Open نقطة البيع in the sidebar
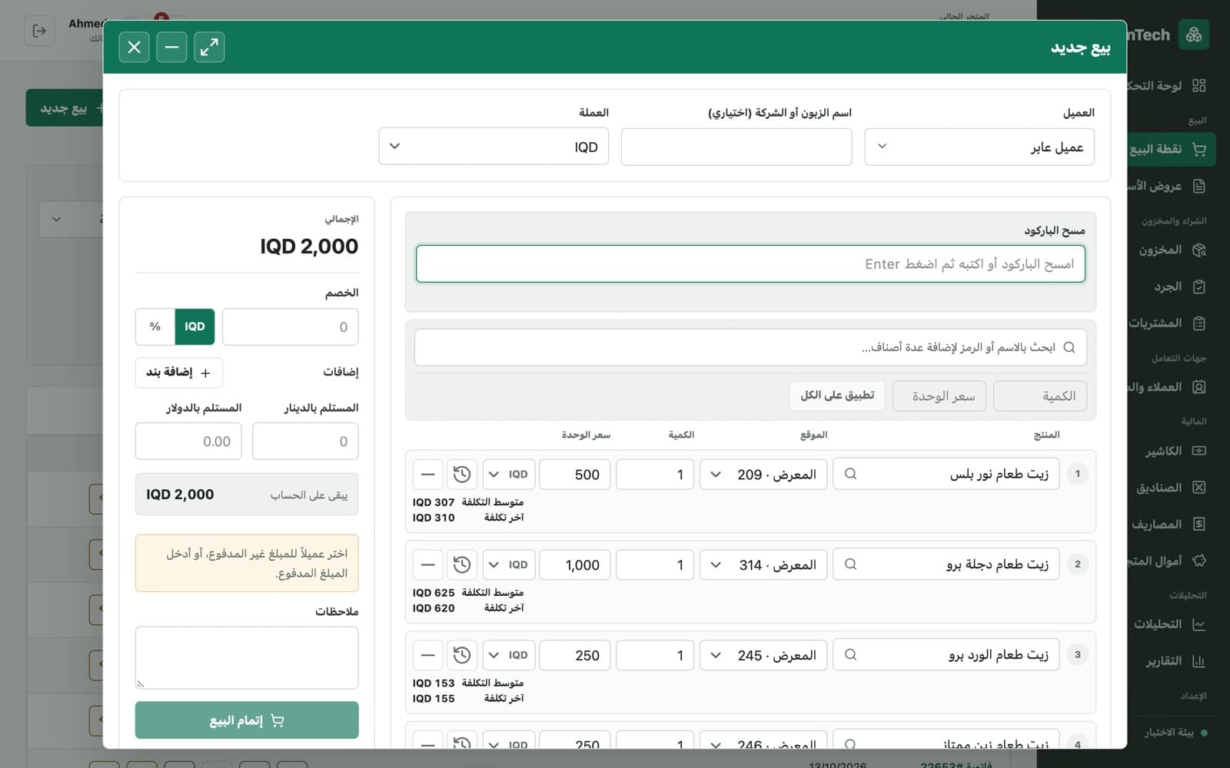The width and height of the screenshot is (1230, 768). (x=1172, y=149)
